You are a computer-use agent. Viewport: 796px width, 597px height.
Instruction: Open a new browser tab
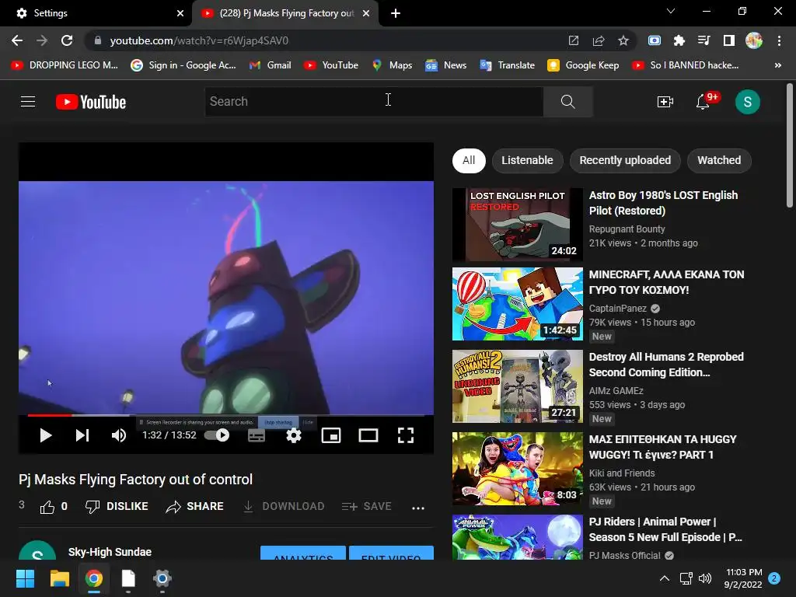[396, 13]
